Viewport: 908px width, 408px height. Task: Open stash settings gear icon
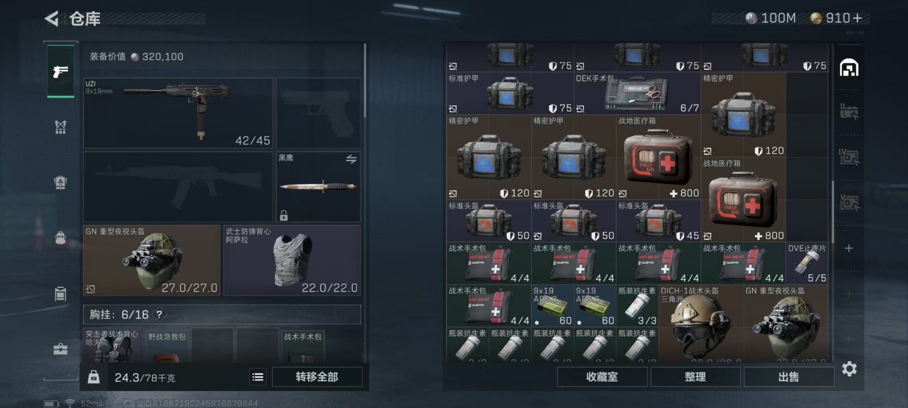pyautogui.click(x=849, y=369)
